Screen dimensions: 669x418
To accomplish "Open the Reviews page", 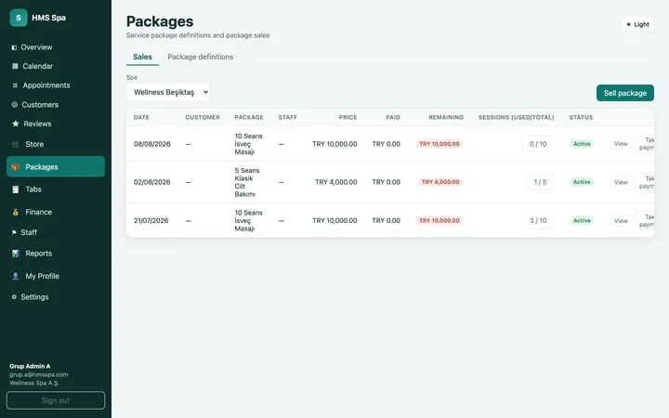I will 56,124.
